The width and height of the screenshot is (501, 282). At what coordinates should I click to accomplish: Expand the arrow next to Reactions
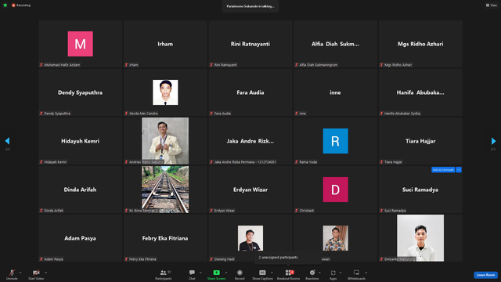pyautogui.click(x=319, y=273)
